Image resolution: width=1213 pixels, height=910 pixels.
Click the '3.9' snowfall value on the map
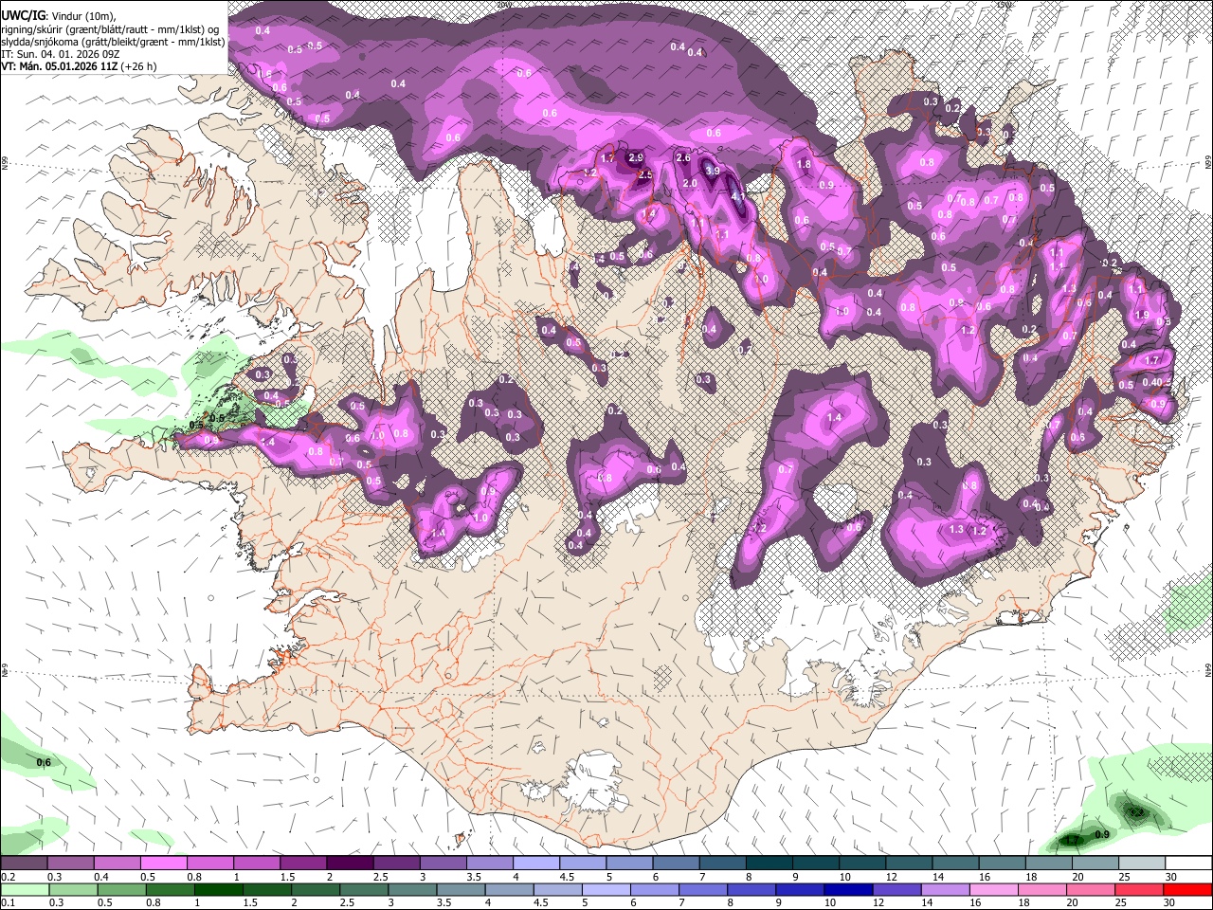[713, 171]
